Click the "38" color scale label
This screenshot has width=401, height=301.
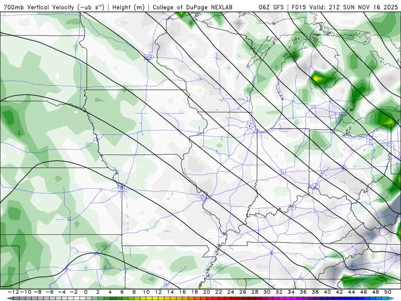pos(315,292)
